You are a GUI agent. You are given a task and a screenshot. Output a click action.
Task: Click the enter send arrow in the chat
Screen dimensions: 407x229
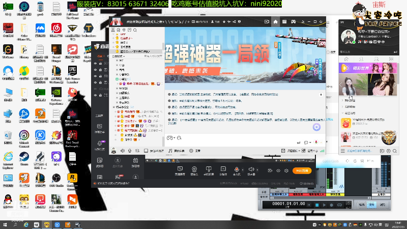pos(299,142)
